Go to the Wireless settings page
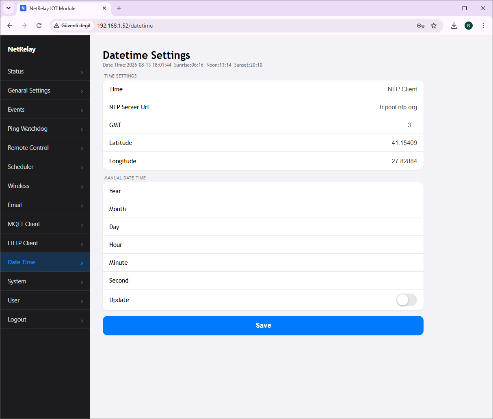Screen dimensions: 493x419 click(x=45, y=186)
